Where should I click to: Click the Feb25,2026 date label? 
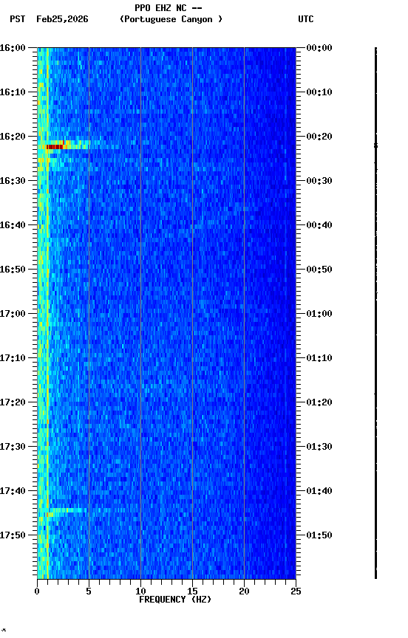pyautogui.click(x=62, y=19)
